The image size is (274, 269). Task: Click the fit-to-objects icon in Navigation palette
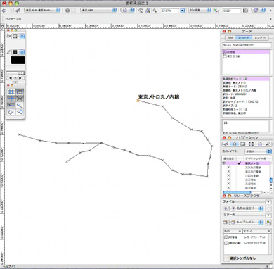[251, 144]
